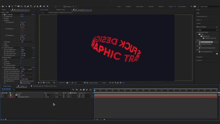Enable the Snapping checkbox
This screenshot has width=220, height=124.
pos(65,7)
